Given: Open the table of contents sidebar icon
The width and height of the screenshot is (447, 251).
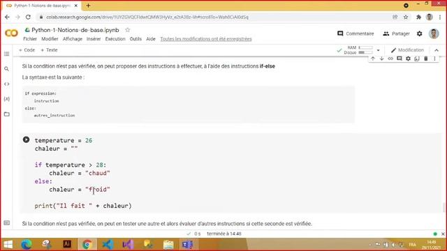Looking at the screenshot, I should click(6, 54).
